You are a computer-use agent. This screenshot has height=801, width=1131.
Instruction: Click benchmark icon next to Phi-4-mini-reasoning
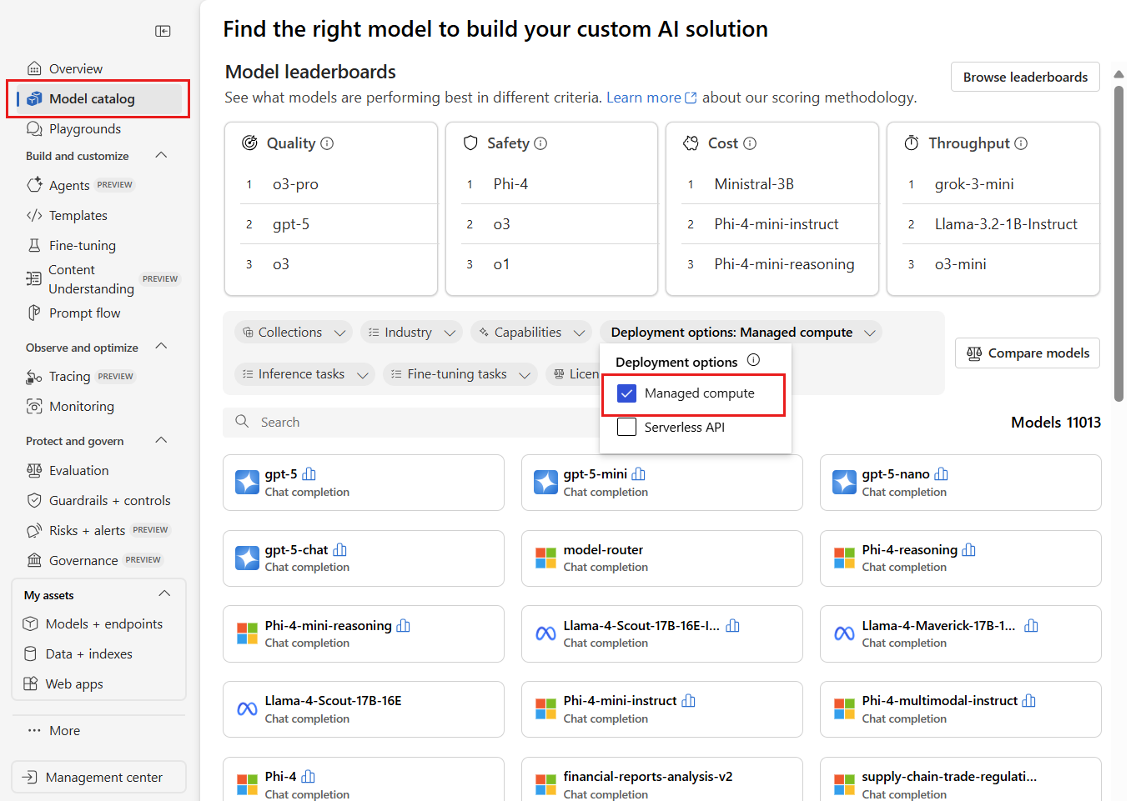404,626
